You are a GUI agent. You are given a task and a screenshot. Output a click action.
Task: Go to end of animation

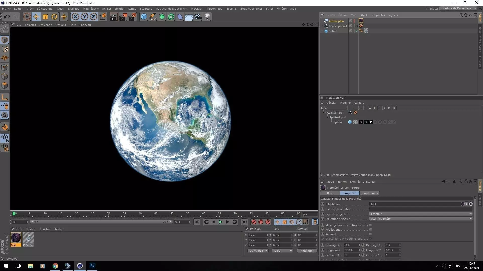click(244, 222)
